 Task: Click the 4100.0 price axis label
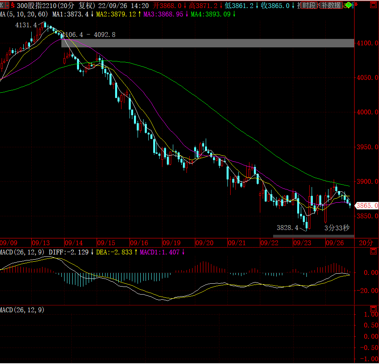pos(368,43)
